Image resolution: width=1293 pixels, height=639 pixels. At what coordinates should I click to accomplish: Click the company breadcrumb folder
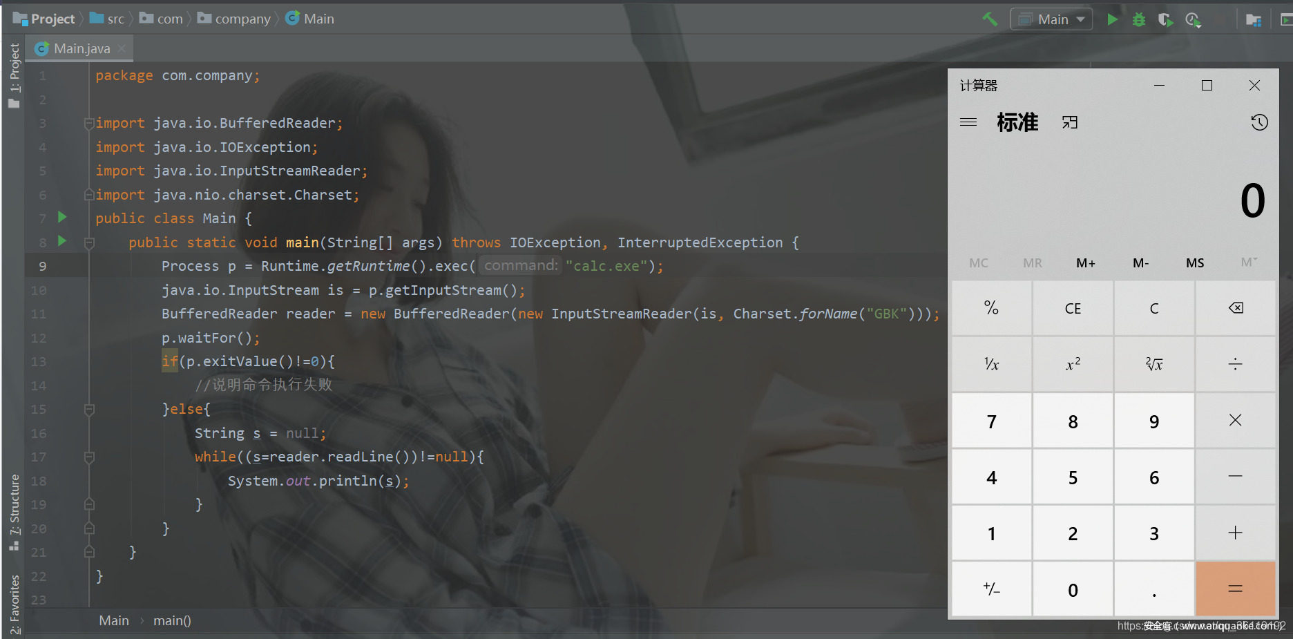[x=235, y=19]
